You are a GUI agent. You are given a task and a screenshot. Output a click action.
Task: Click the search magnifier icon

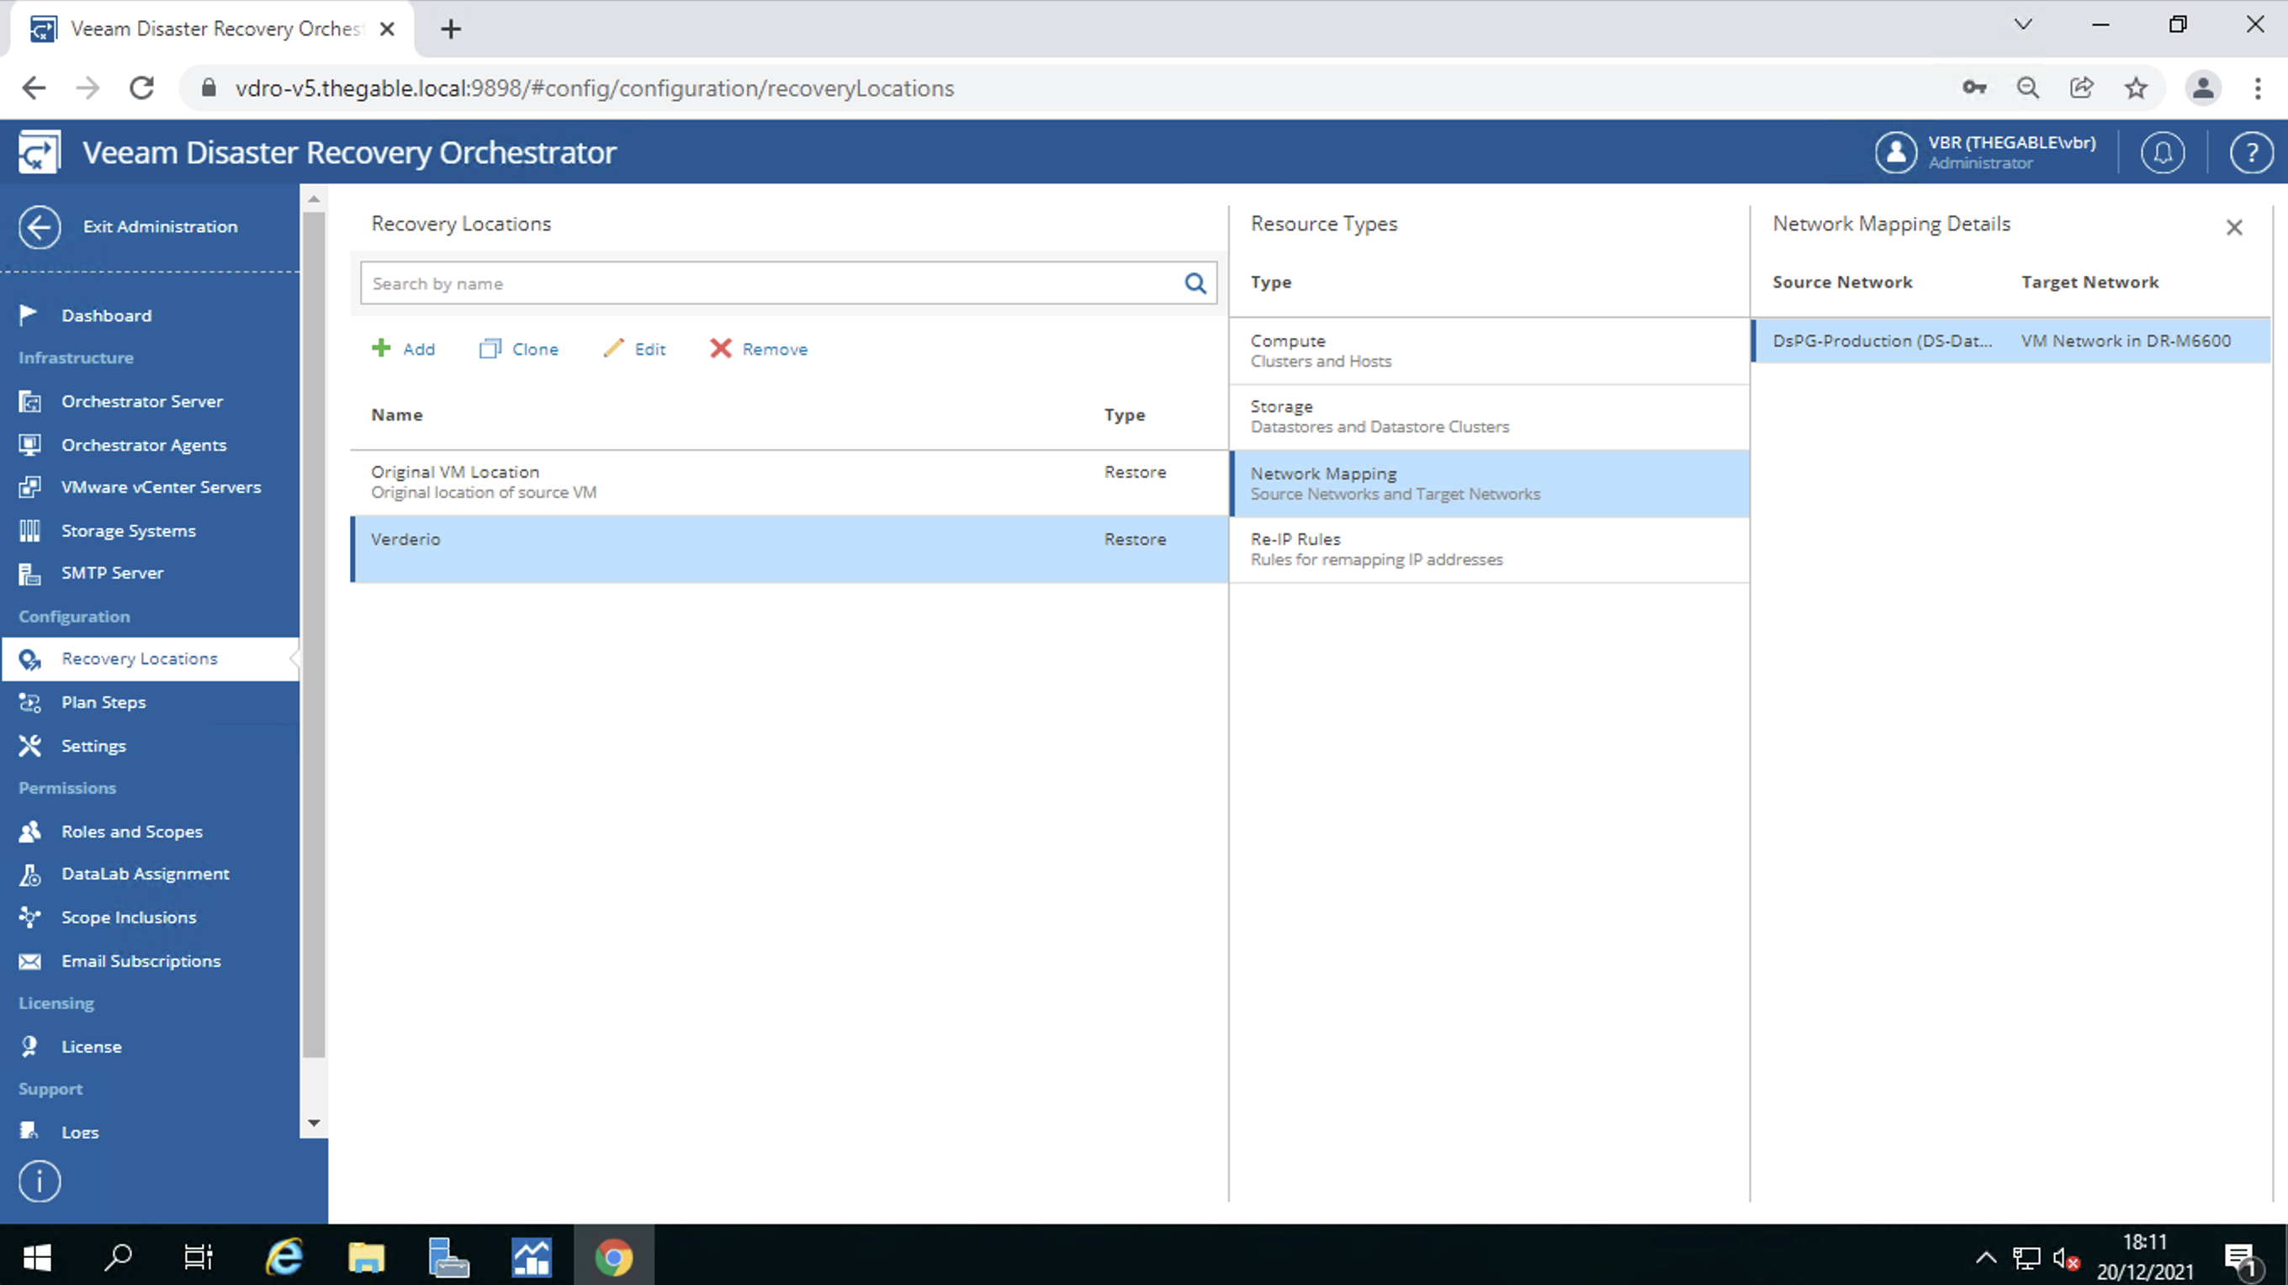[x=1195, y=284]
